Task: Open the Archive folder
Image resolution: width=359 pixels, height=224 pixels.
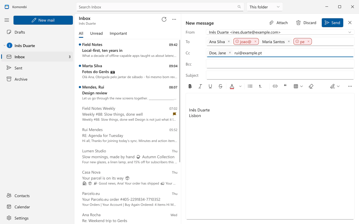Action: click(37, 79)
